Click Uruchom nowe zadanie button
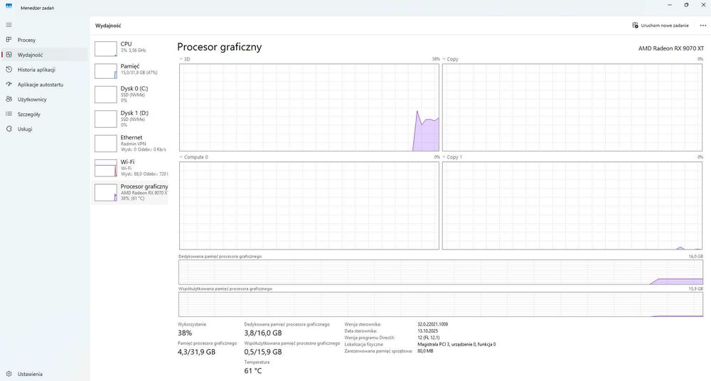 [x=661, y=26]
